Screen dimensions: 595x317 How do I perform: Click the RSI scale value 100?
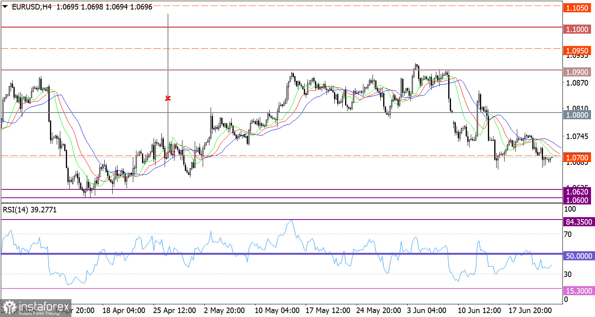[570, 208]
